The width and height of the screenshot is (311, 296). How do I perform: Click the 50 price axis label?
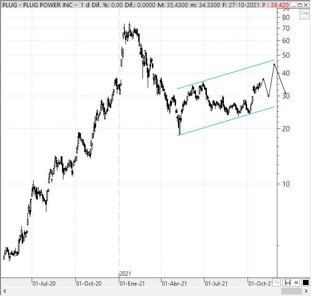pyautogui.click(x=286, y=55)
